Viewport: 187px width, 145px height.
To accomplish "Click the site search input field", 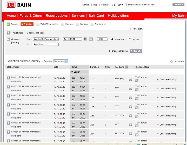I will pyautogui.click(x=149, y=4).
